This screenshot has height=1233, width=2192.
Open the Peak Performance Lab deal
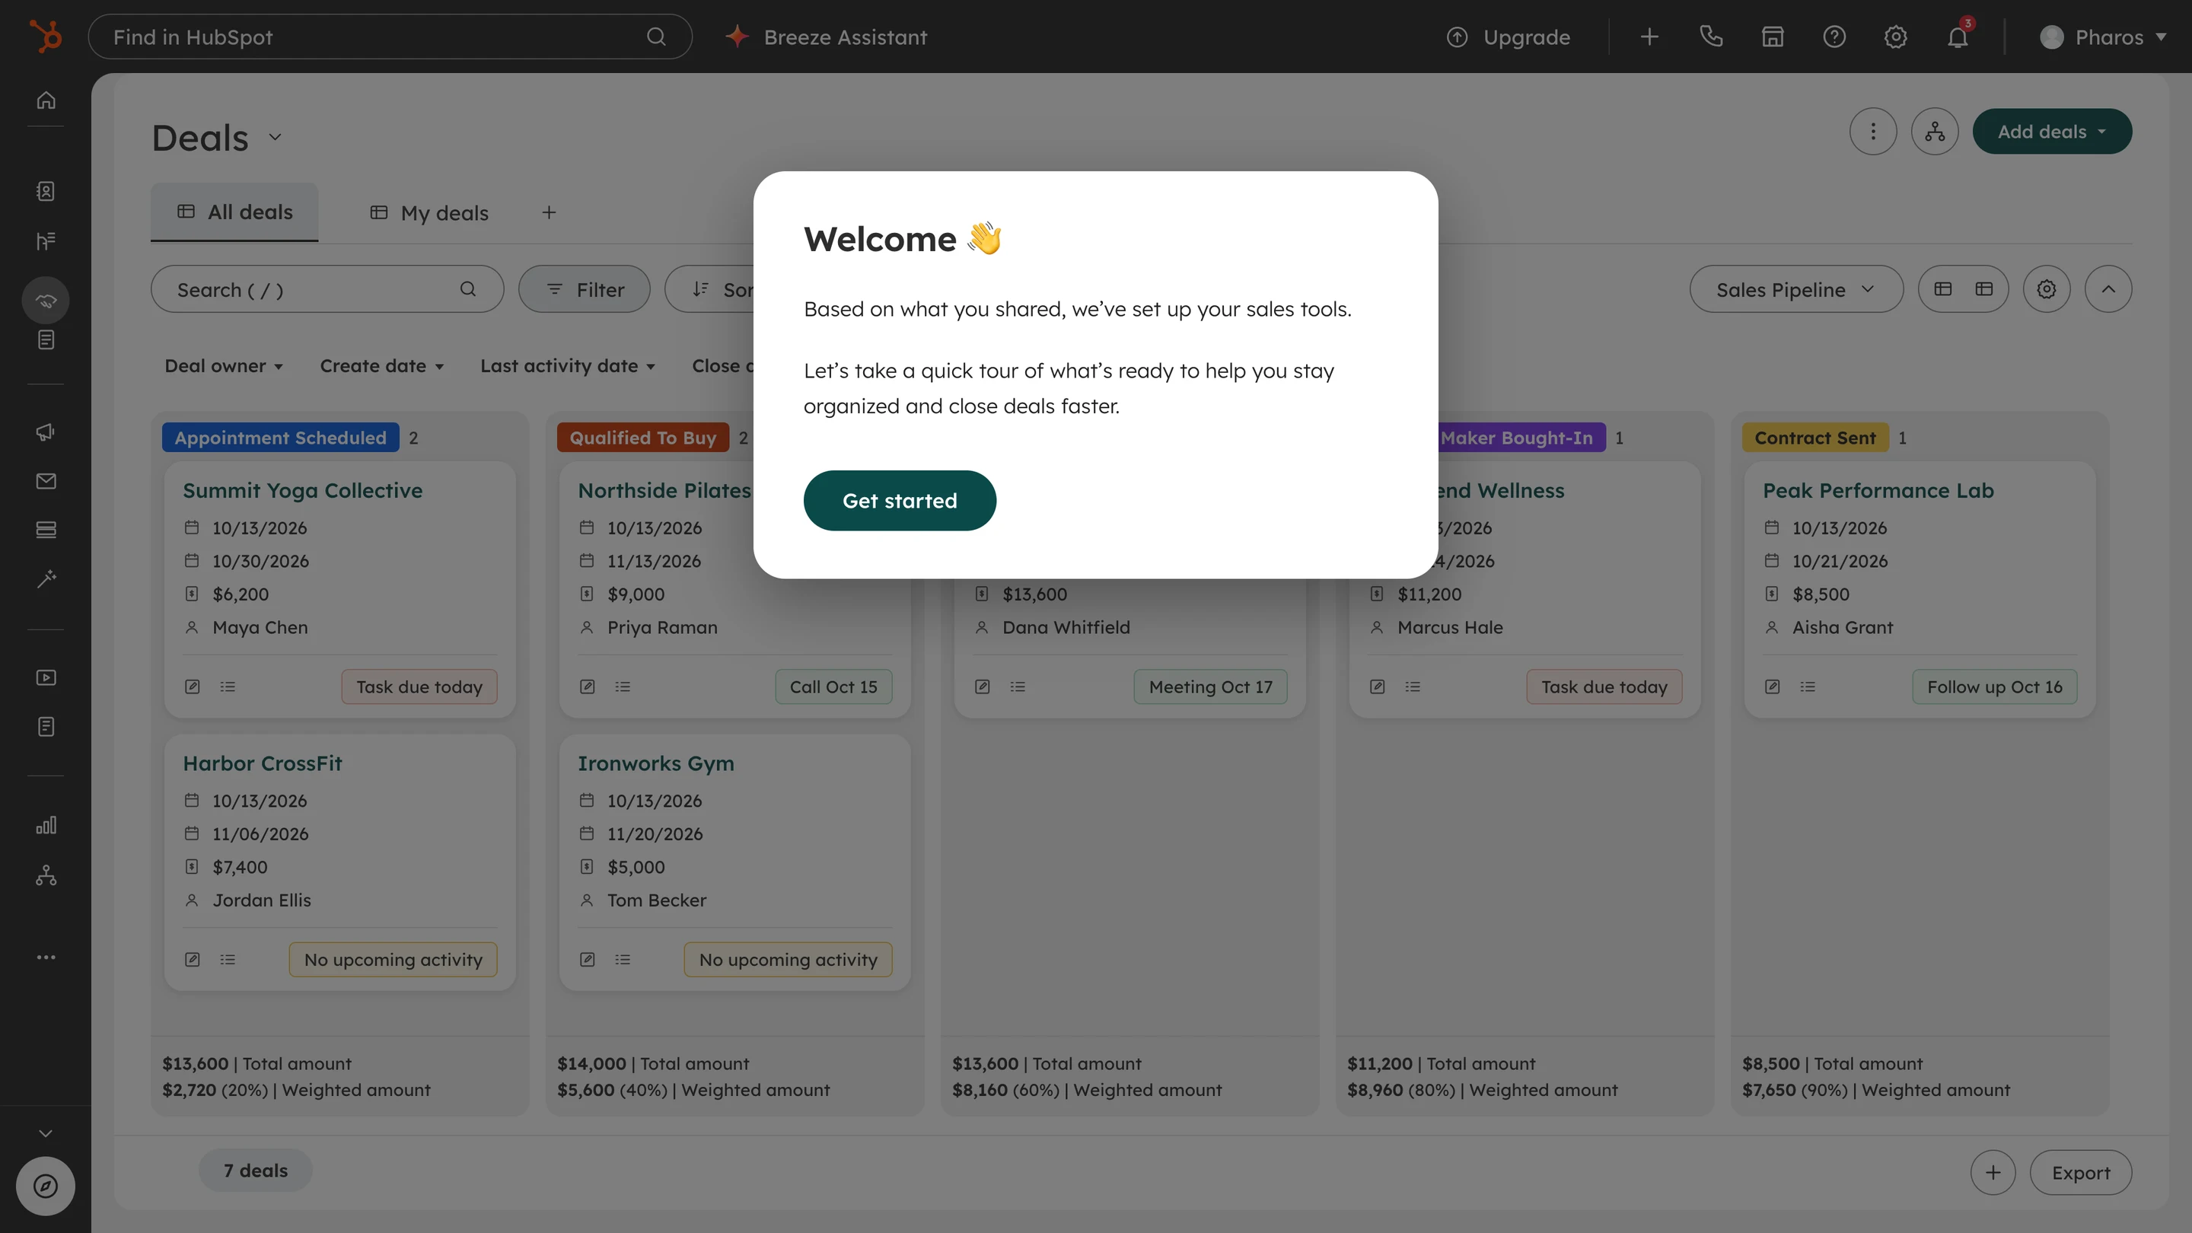point(1878,490)
